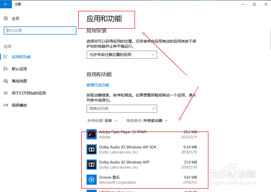Click the Microsoft Corporation publisher text

click(x=118, y=182)
